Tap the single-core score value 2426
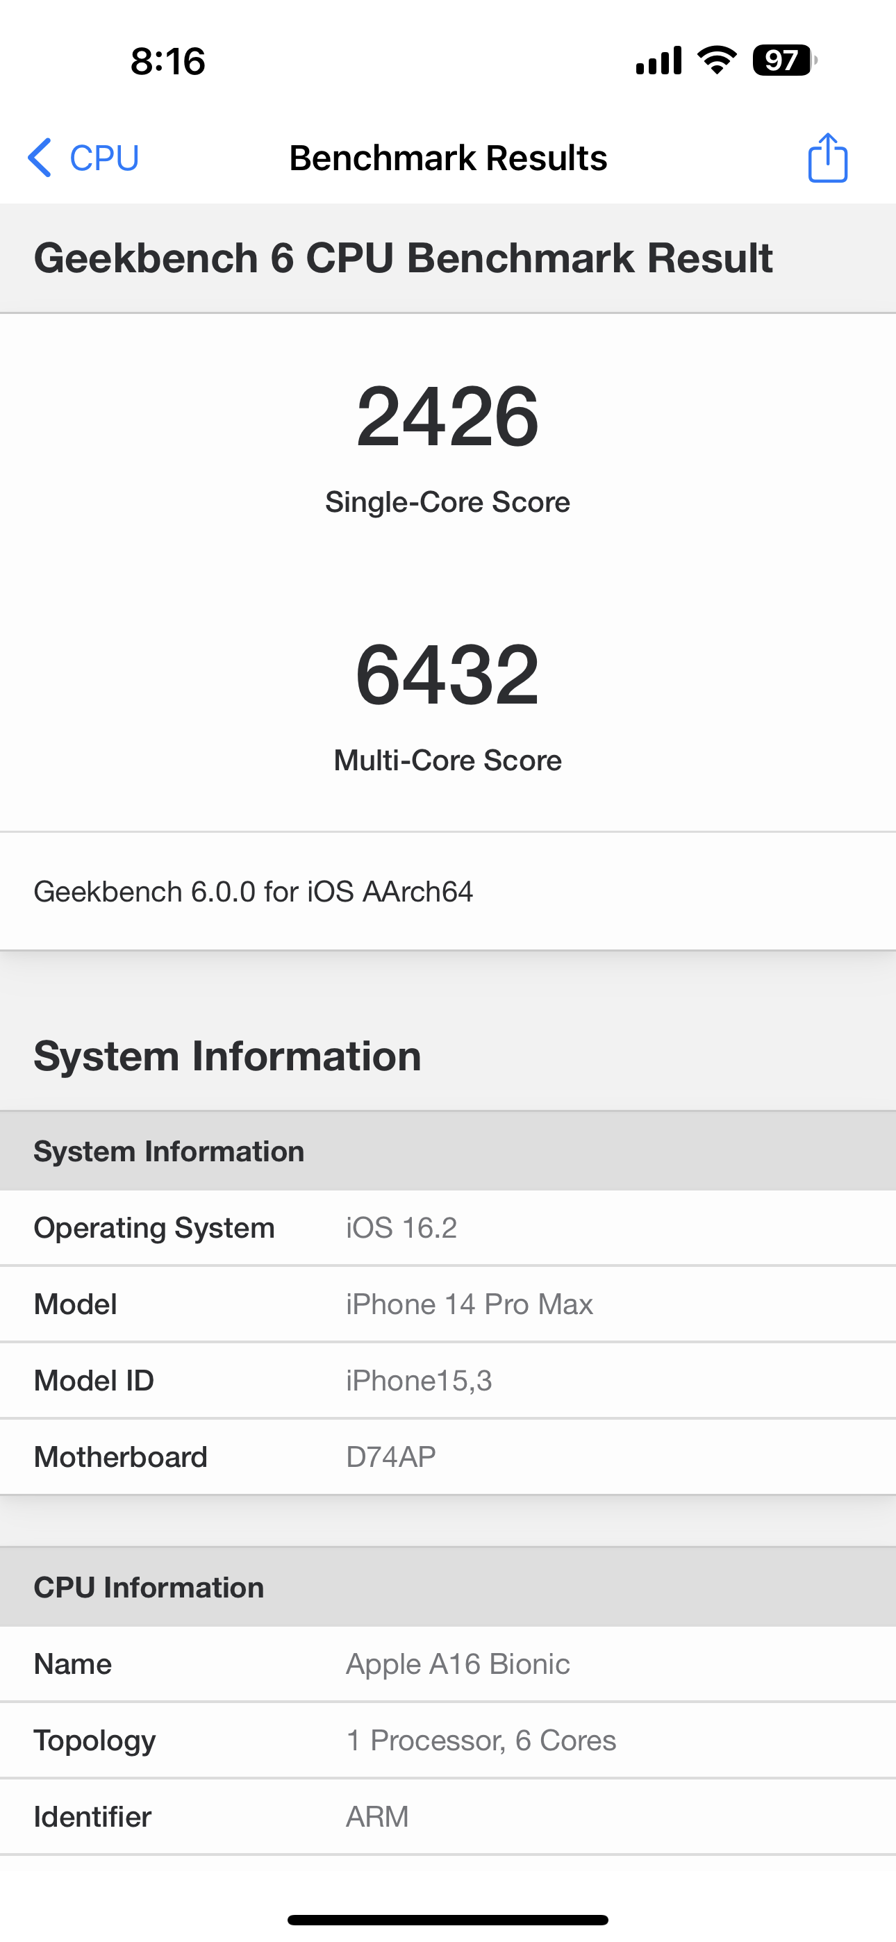The height and width of the screenshot is (1942, 896). 448,416
